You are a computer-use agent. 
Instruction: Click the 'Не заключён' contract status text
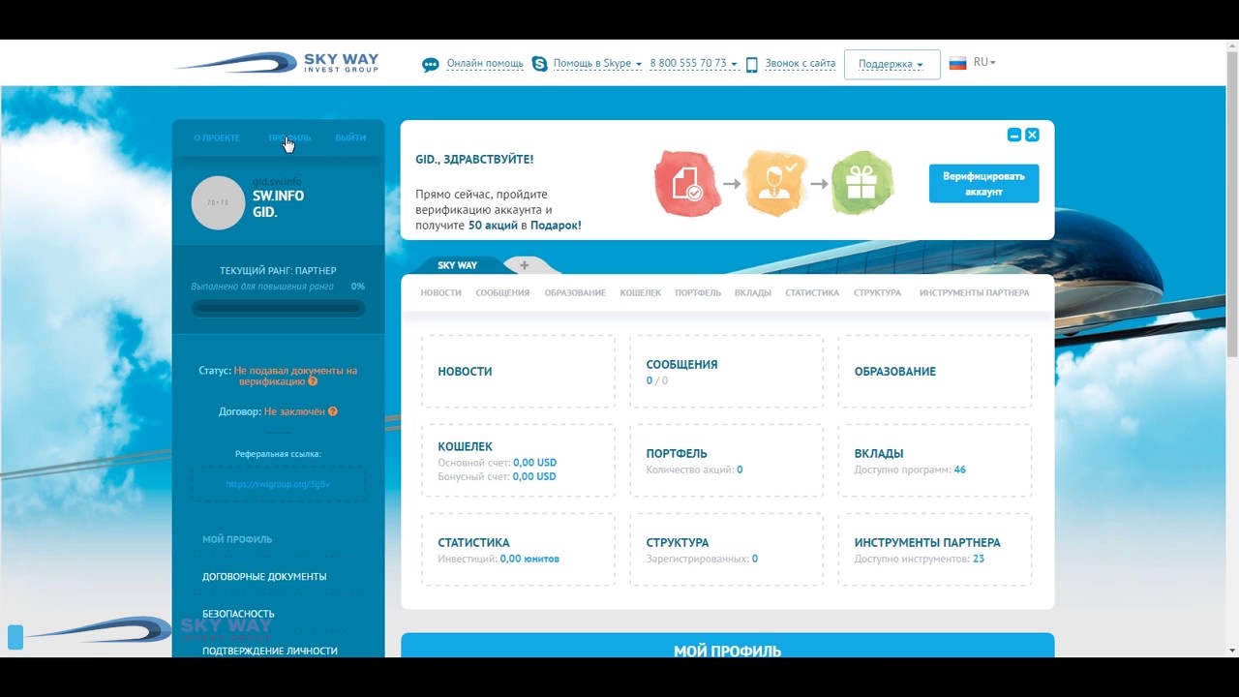(294, 411)
